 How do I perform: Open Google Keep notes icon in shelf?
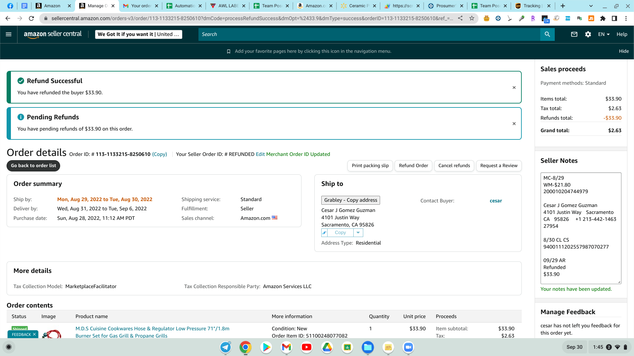click(388, 347)
